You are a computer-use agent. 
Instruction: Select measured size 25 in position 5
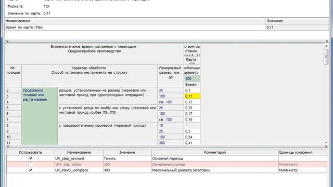point(171,108)
